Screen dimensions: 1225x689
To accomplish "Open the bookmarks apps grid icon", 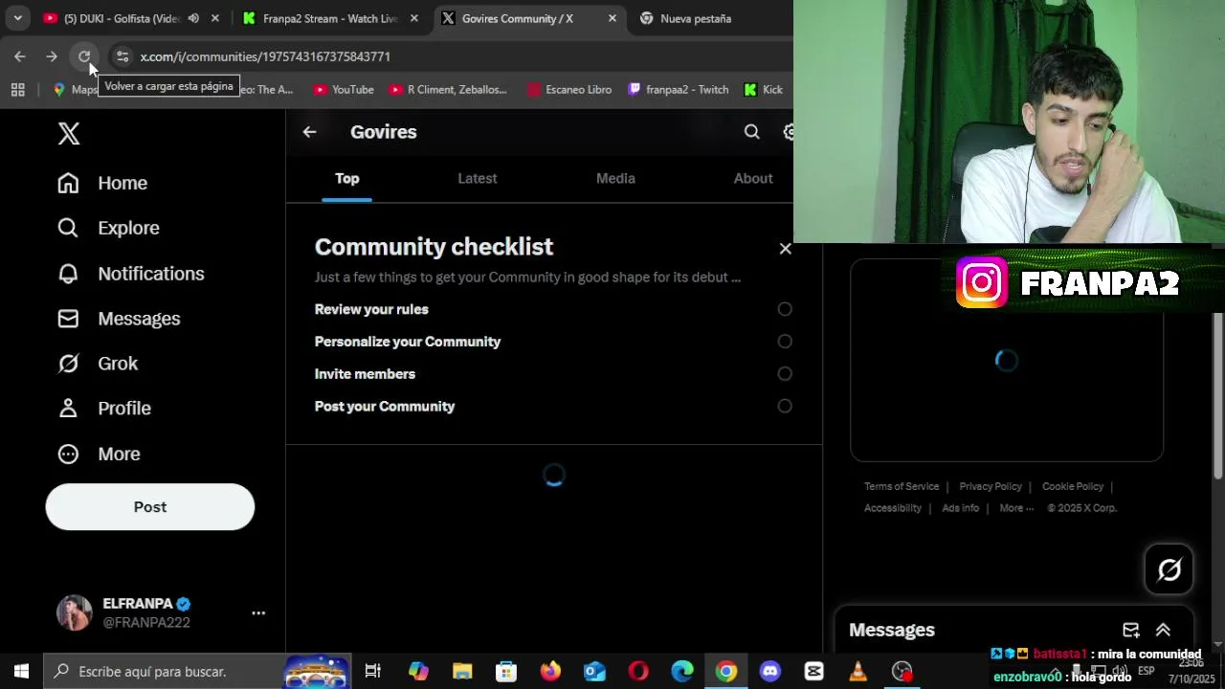I will [x=17, y=89].
